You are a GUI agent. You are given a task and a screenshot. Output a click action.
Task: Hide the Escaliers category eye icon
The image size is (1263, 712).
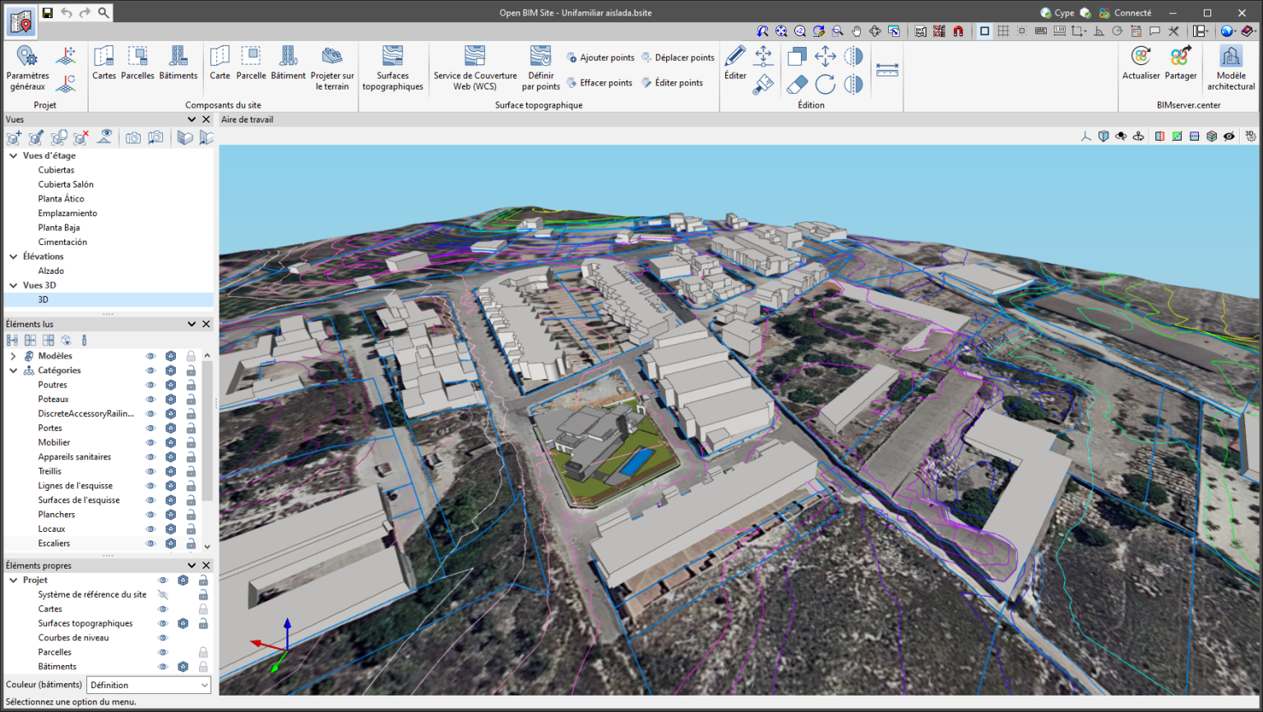pyautogui.click(x=150, y=543)
